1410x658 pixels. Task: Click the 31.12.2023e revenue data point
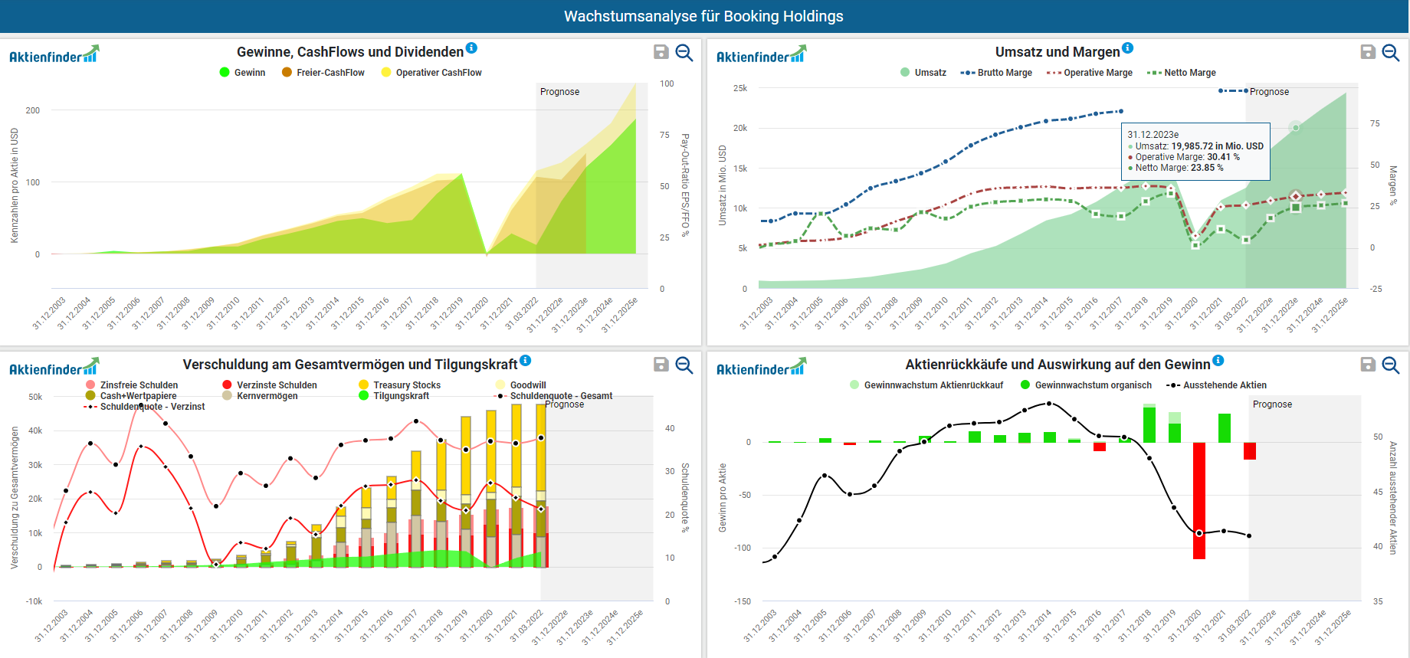pos(1295,126)
